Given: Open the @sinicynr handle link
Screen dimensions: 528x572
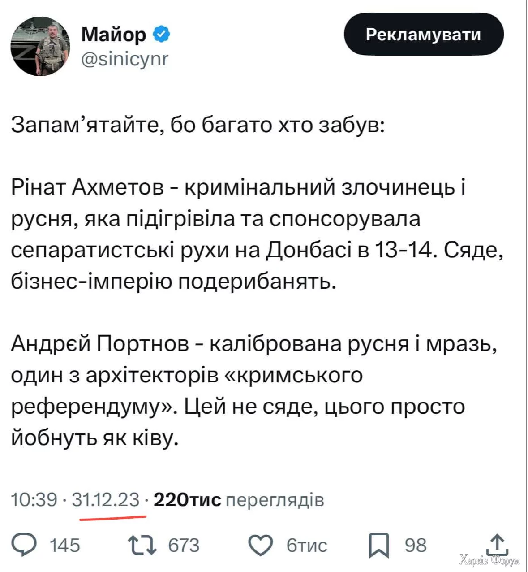Looking at the screenshot, I should click(124, 59).
